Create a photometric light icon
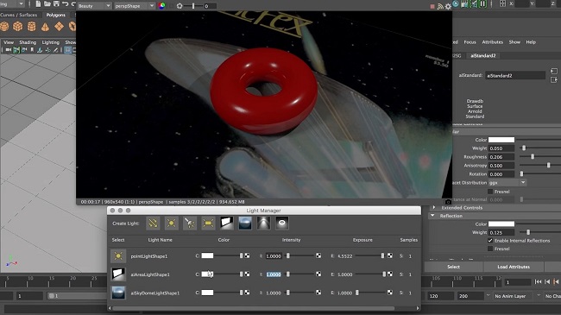This screenshot has width=561, height=315. 264,224
